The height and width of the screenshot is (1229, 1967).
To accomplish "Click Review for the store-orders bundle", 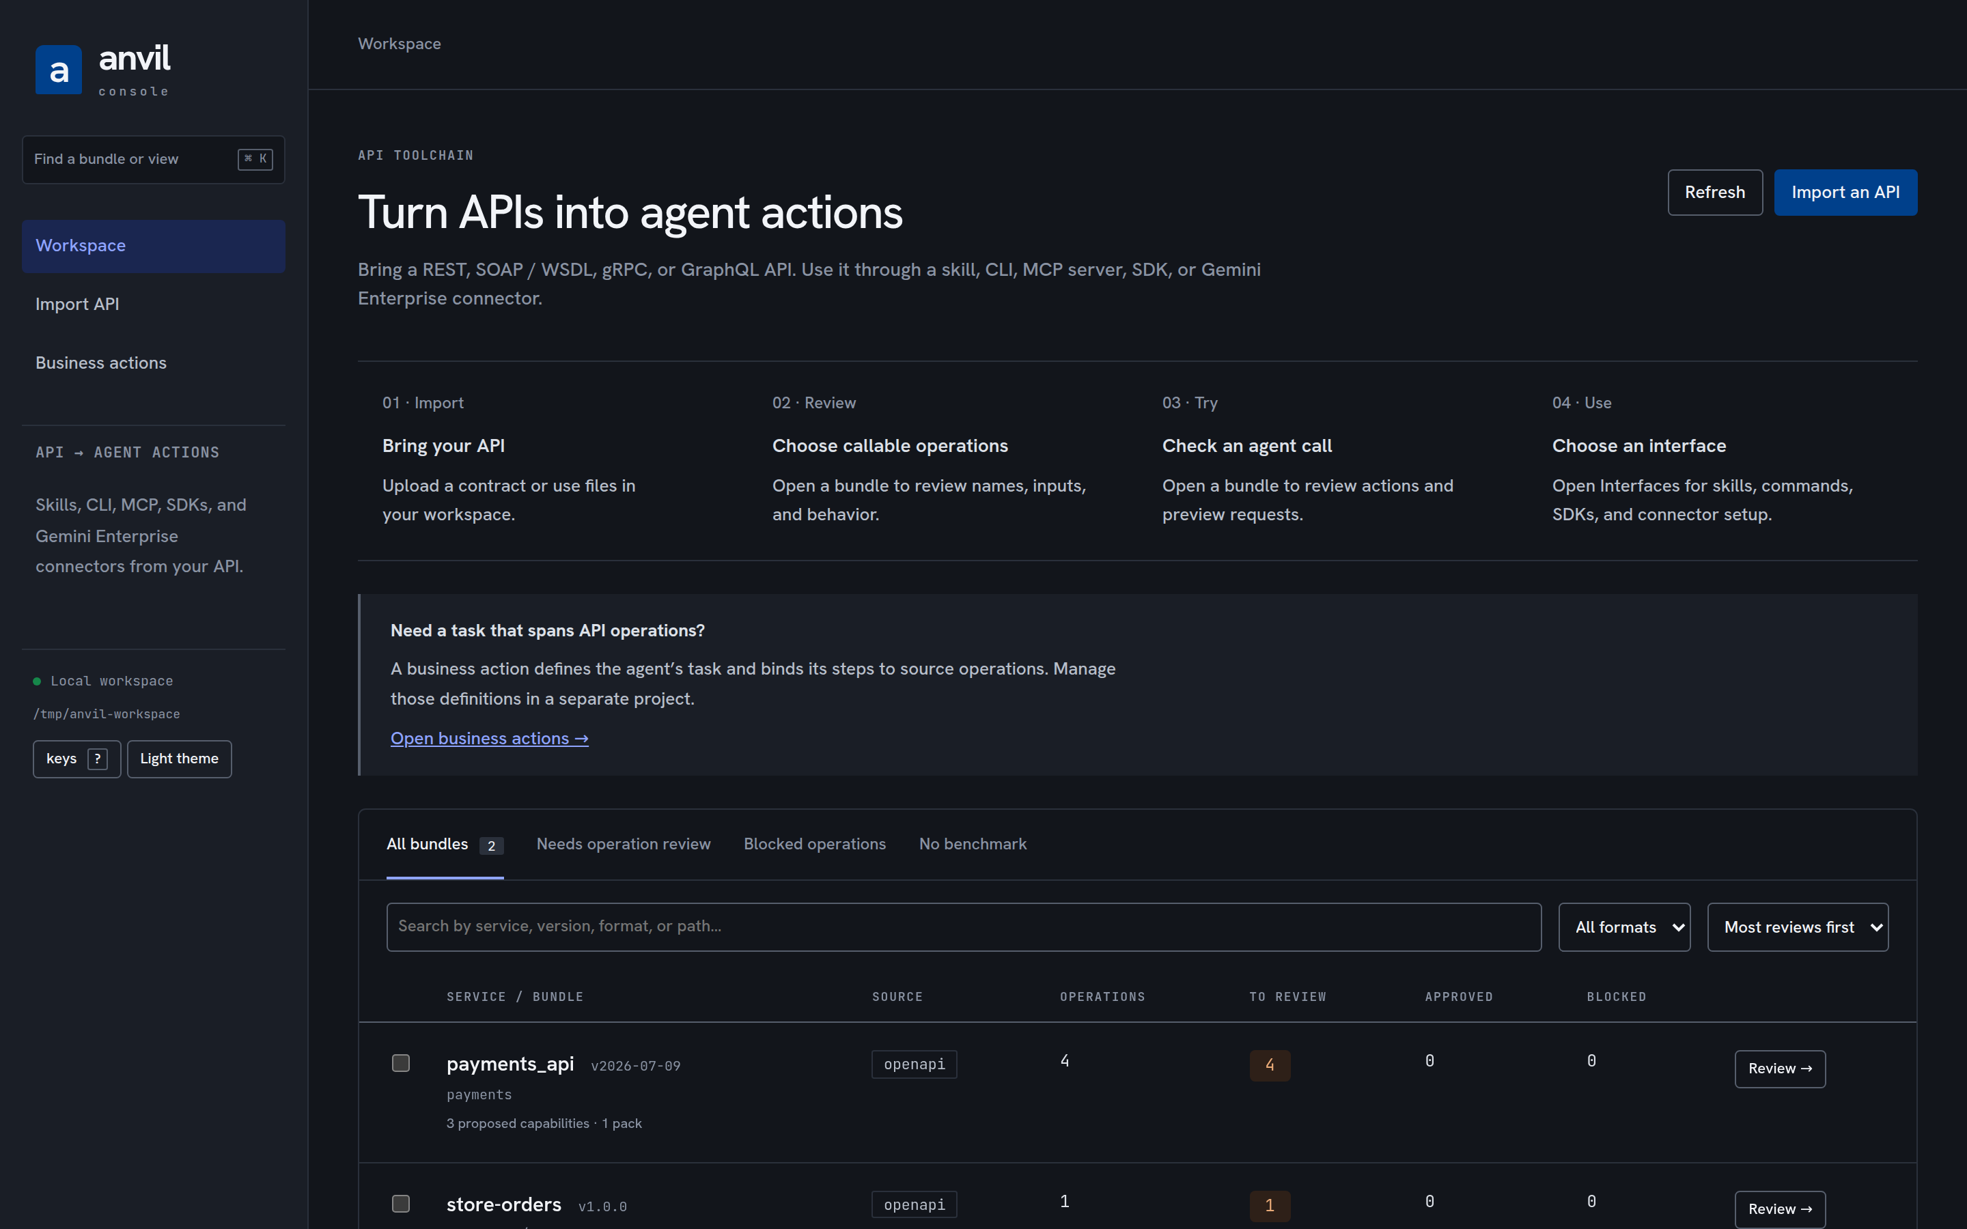I will (x=1780, y=1209).
